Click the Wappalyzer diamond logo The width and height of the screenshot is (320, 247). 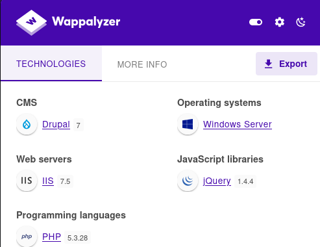click(x=31, y=22)
